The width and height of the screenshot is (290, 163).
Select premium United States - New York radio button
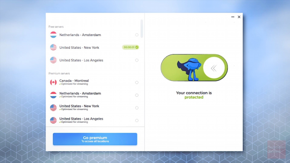(136, 108)
